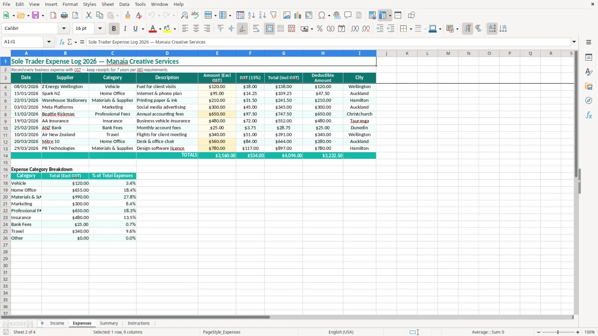Screen dimensions: 598x336
Task: Click Zoom In plus button
Action: pos(578,332)
